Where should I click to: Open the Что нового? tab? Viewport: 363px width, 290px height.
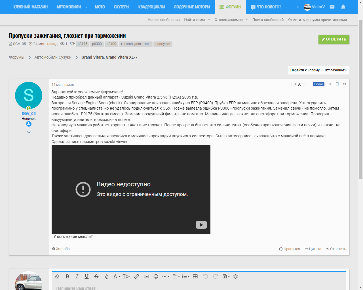(266, 7)
